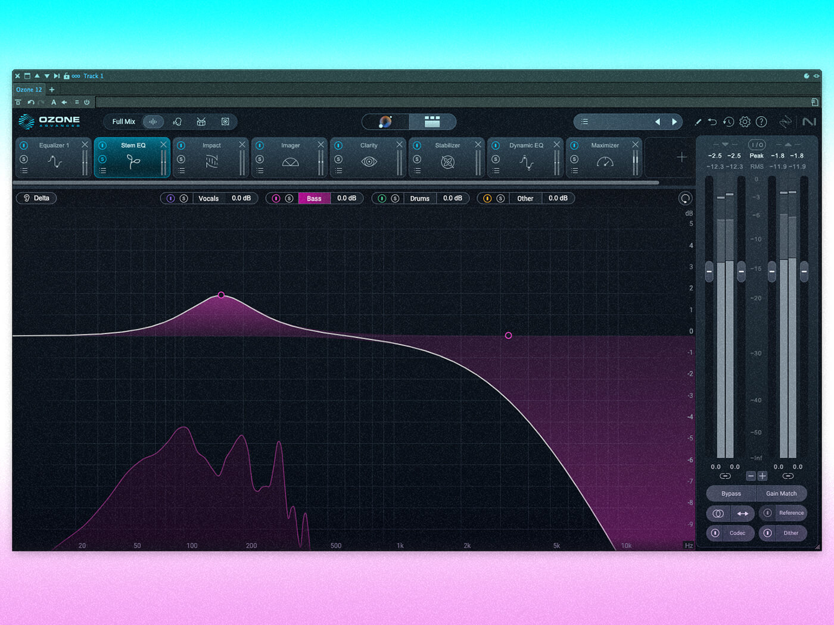Open the Master Assistant orb view

click(x=385, y=122)
